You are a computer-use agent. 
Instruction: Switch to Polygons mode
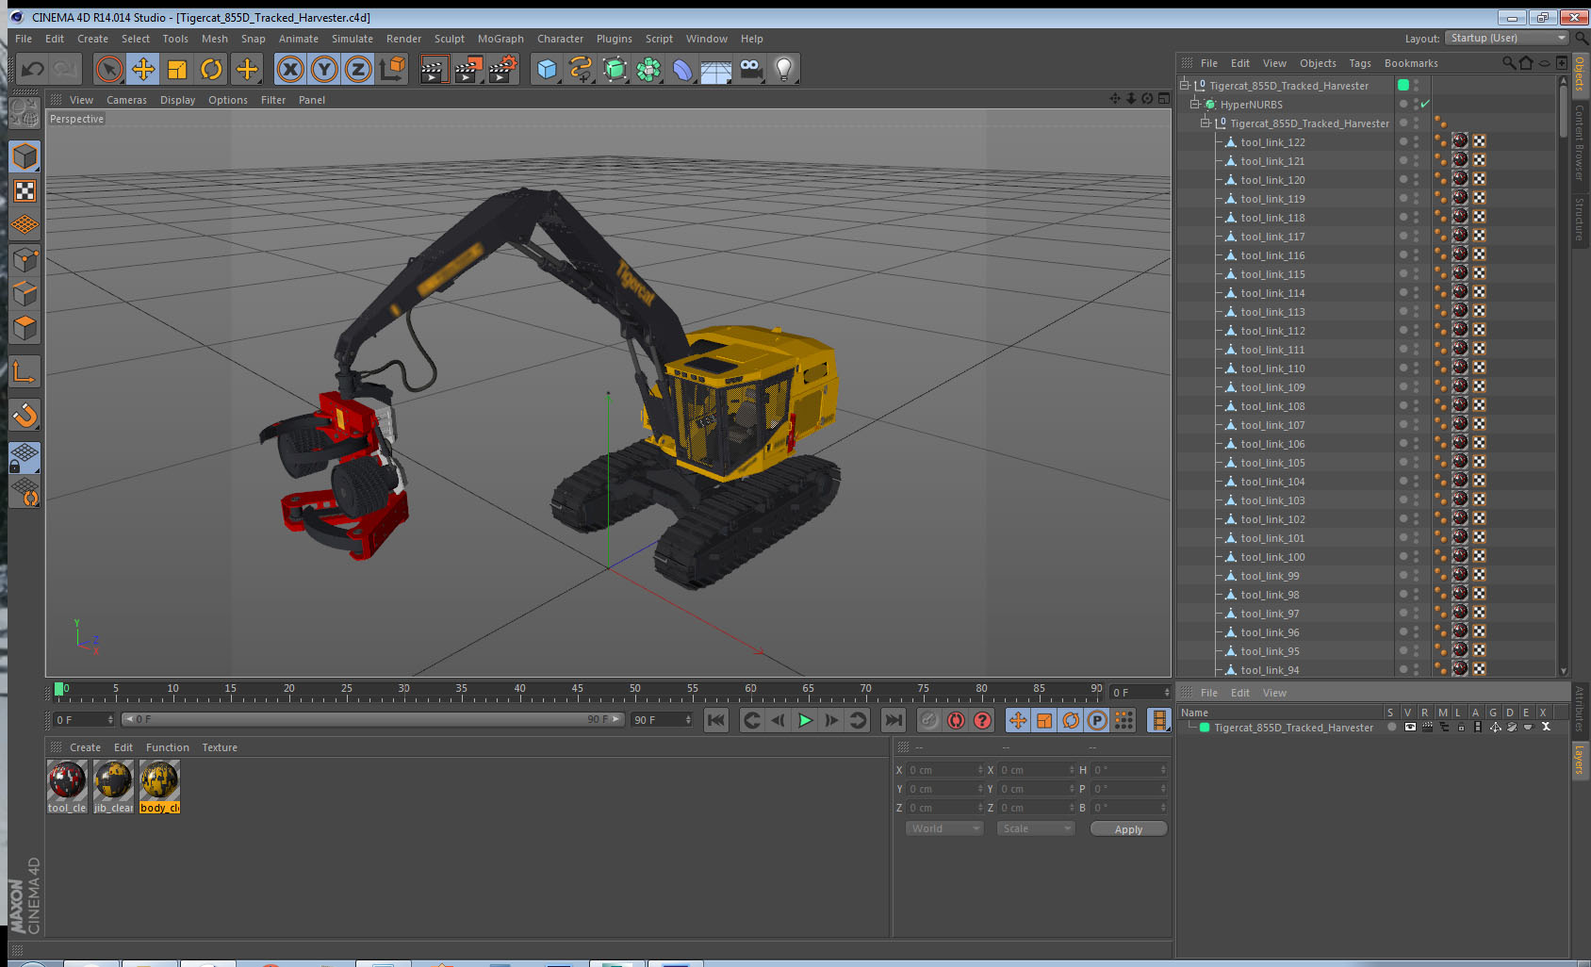pyautogui.click(x=25, y=328)
